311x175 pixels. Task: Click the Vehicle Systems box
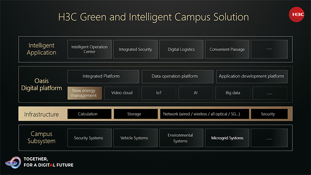(x=135, y=138)
